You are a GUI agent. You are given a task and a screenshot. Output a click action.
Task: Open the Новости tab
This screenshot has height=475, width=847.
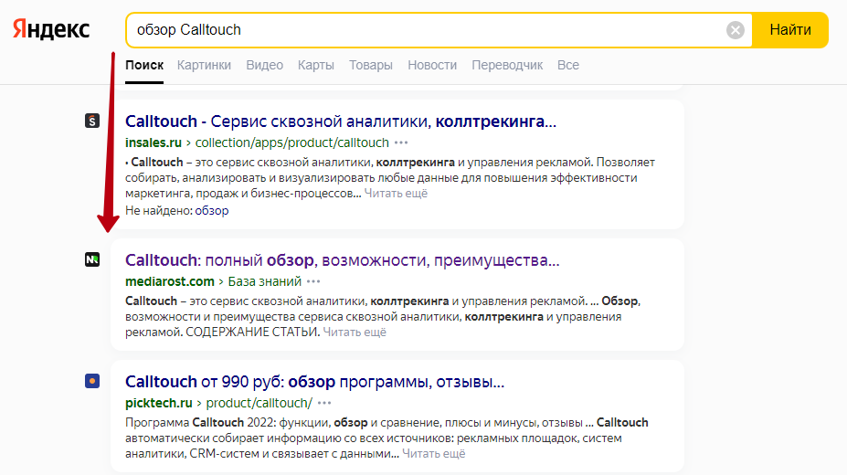[432, 66]
